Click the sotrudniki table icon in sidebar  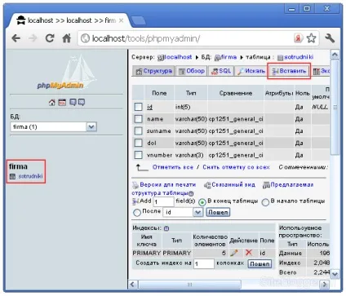click(x=12, y=176)
